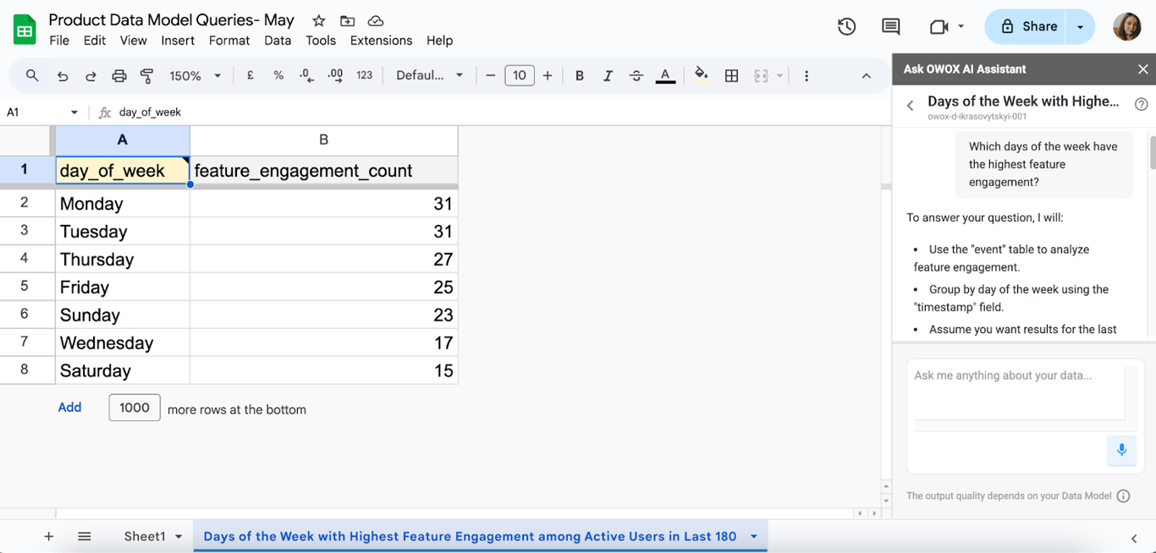Screen dimensions: 1156x553
Task: Open the Format menu
Action: pos(229,41)
